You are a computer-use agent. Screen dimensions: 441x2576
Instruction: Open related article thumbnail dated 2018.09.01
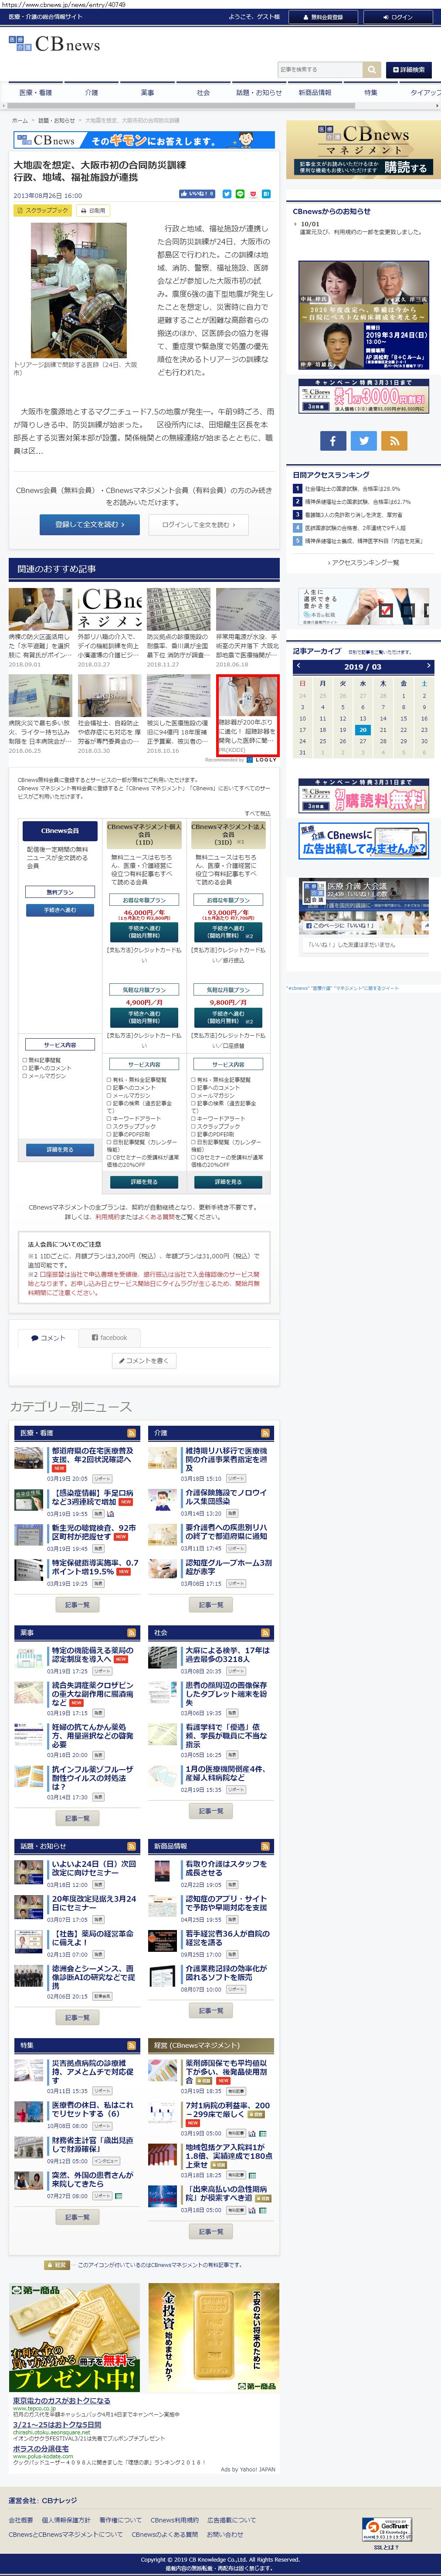40,608
